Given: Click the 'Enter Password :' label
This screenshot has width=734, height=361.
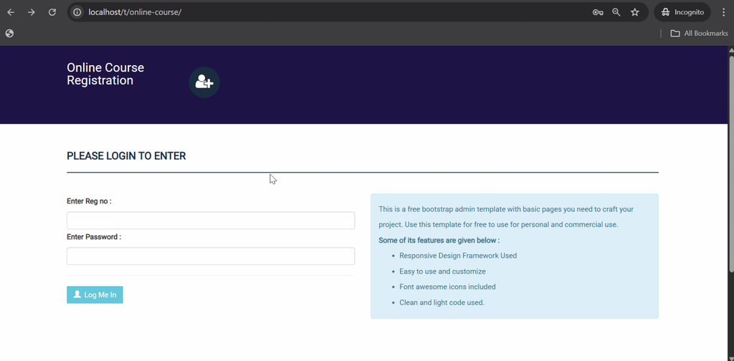Looking at the screenshot, I should (x=94, y=236).
